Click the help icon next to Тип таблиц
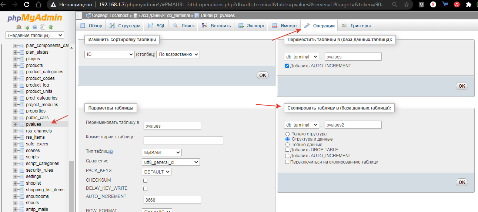Viewport: 478px width, 212px height. point(111,152)
